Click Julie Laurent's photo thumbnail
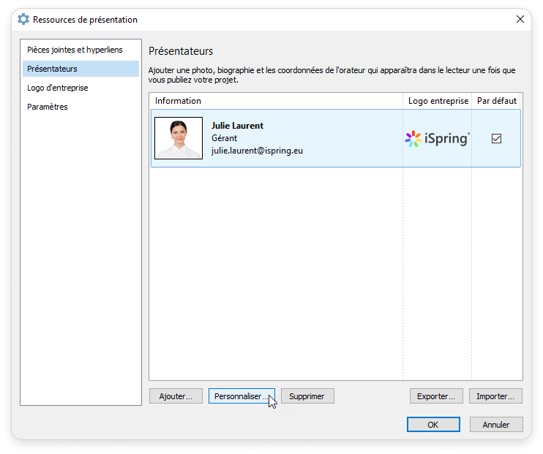Viewport: 543px width, 454px height. pos(179,138)
